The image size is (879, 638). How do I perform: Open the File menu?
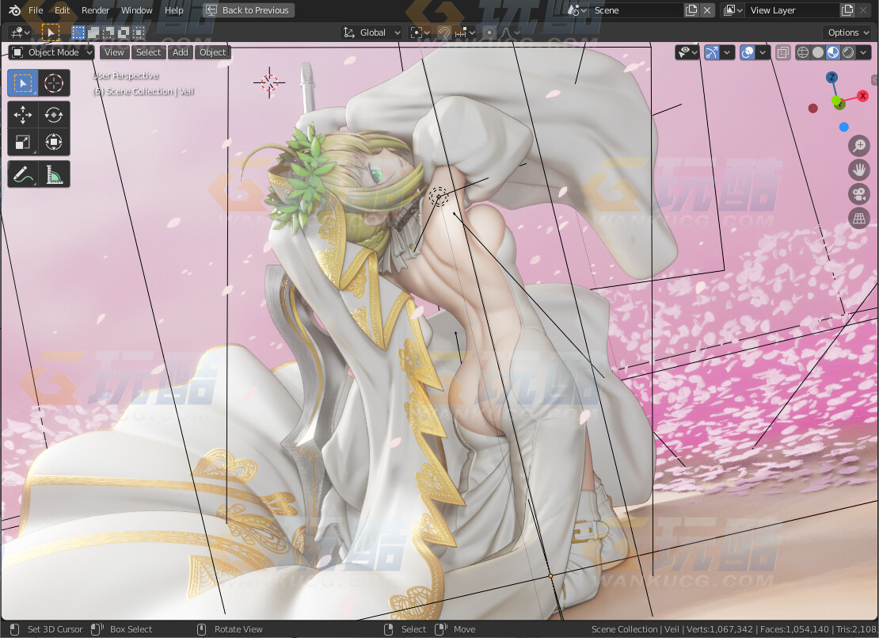tap(36, 10)
